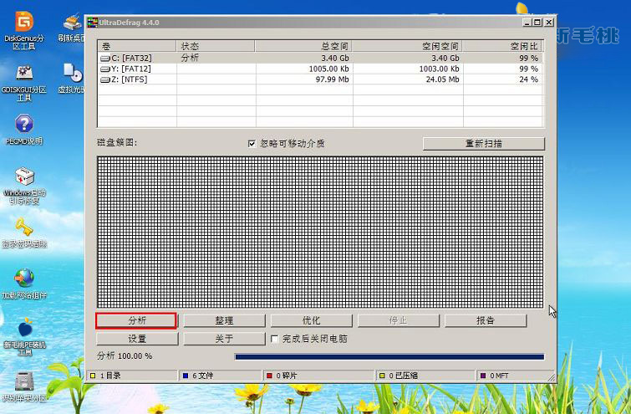Click the analysis progress bar
This screenshot has width=631, height=414.
point(389,357)
